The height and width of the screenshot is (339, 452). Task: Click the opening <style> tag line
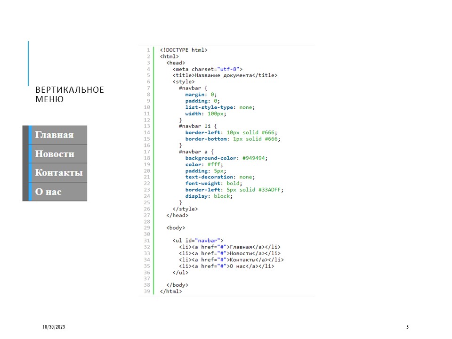pyautogui.click(x=184, y=82)
